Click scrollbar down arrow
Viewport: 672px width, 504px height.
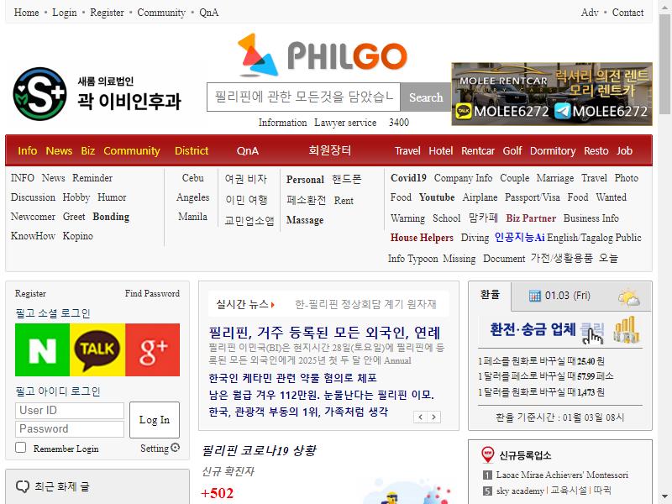click(664, 497)
